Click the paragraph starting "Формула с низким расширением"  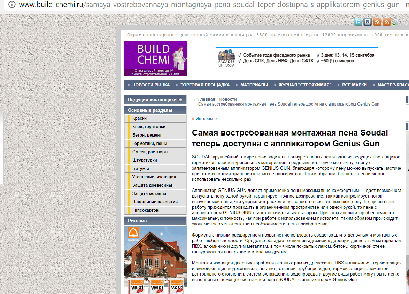tap(296, 243)
